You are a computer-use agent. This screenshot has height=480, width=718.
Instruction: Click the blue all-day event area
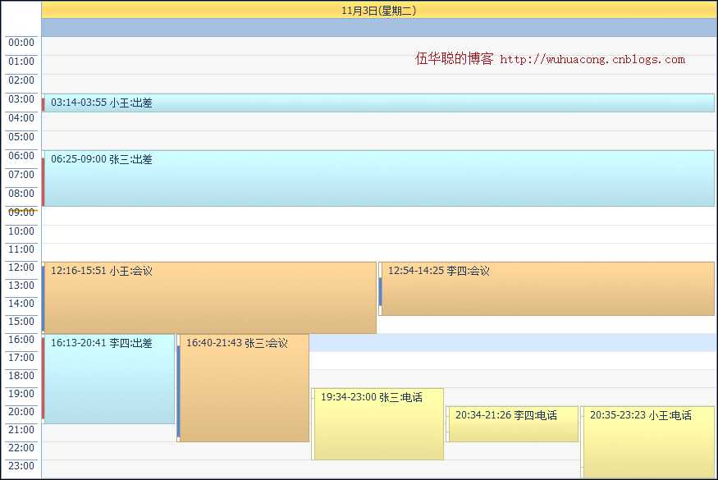pos(379,27)
